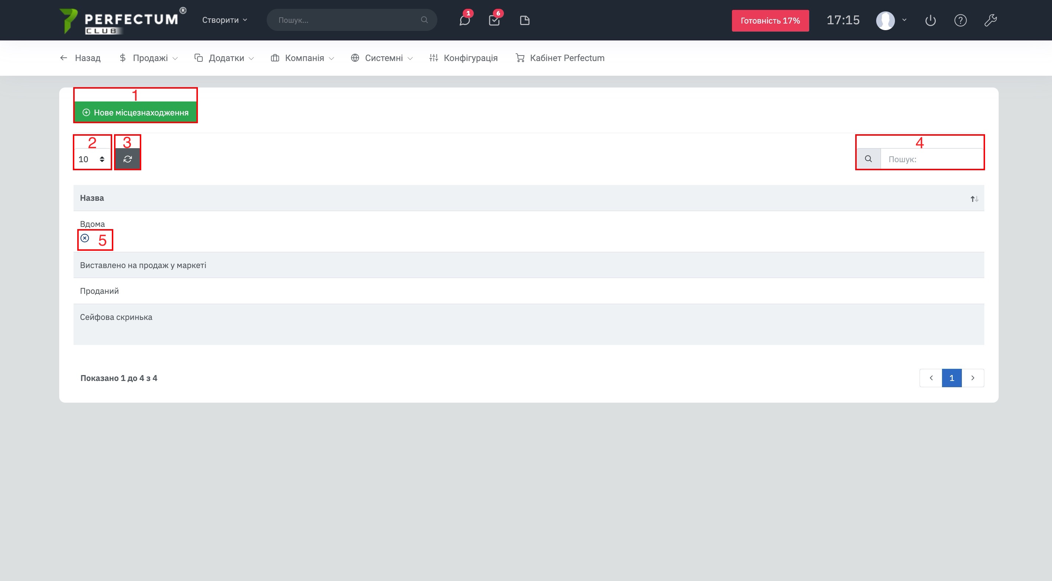This screenshot has height=581, width=1052.
Task: Expand the Створити dropdown
Action: pyautogui.click(x=224, y=20)
